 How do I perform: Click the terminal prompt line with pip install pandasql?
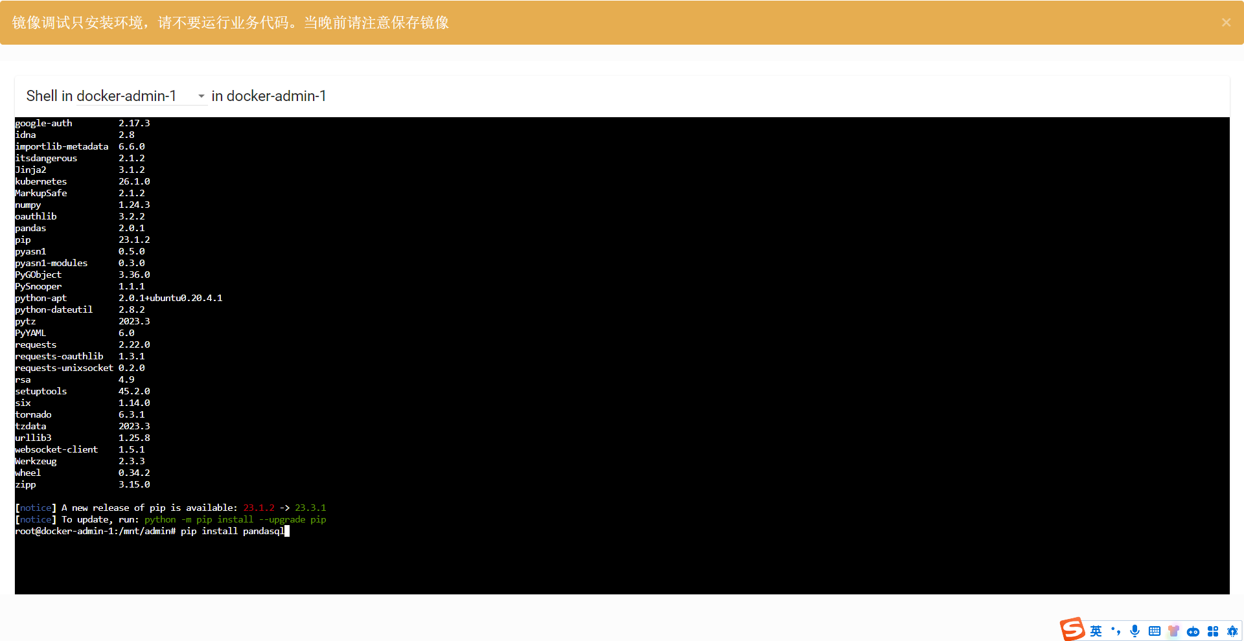pos(152,531)
